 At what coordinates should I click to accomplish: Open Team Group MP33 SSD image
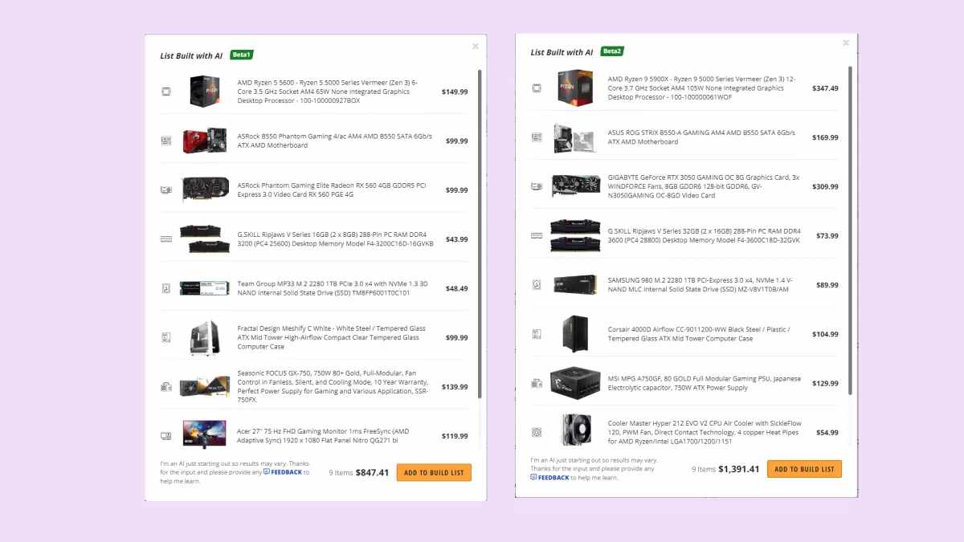(205, 288)
